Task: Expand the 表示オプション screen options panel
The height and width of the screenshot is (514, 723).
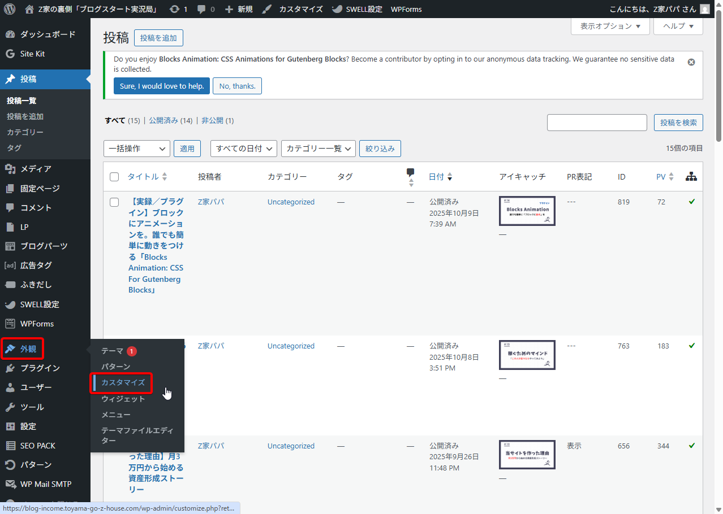Action: click(610, 26)
